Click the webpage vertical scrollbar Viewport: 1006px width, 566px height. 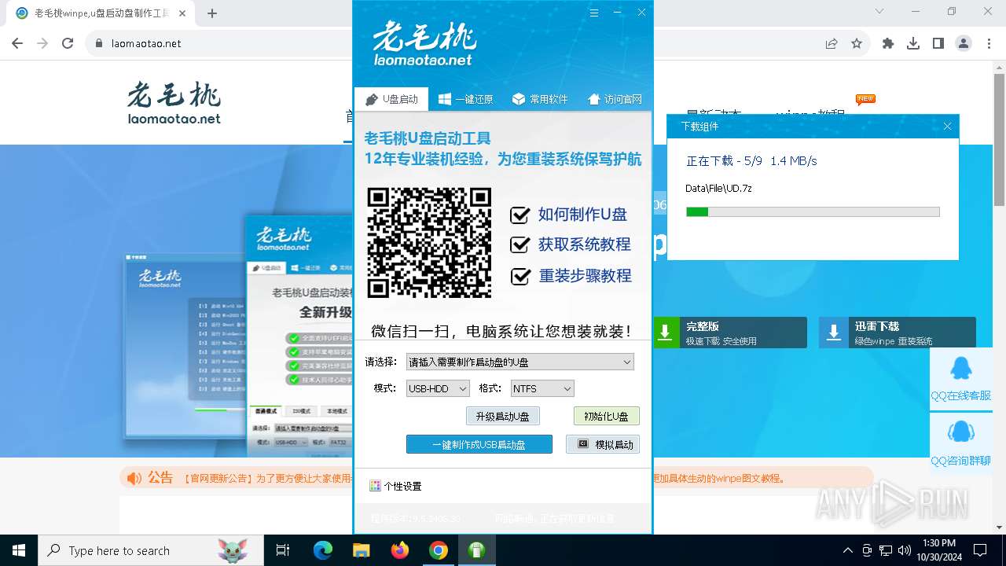[x=999, y=140]
